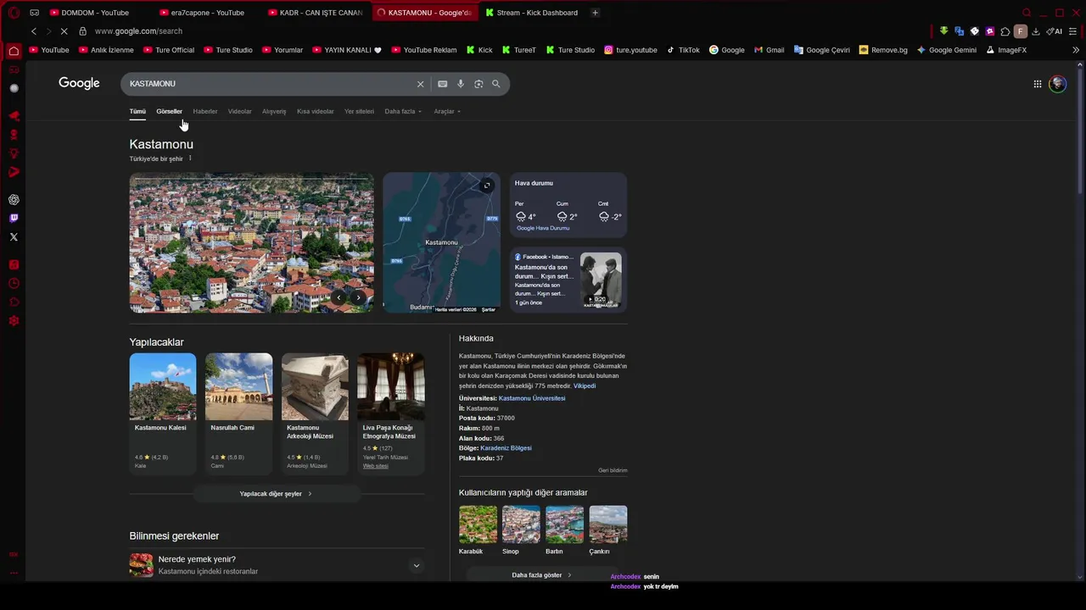Open browser downloads tray icon
The width and height of the screenshot is (1086, 610).
coord(1036,31)
